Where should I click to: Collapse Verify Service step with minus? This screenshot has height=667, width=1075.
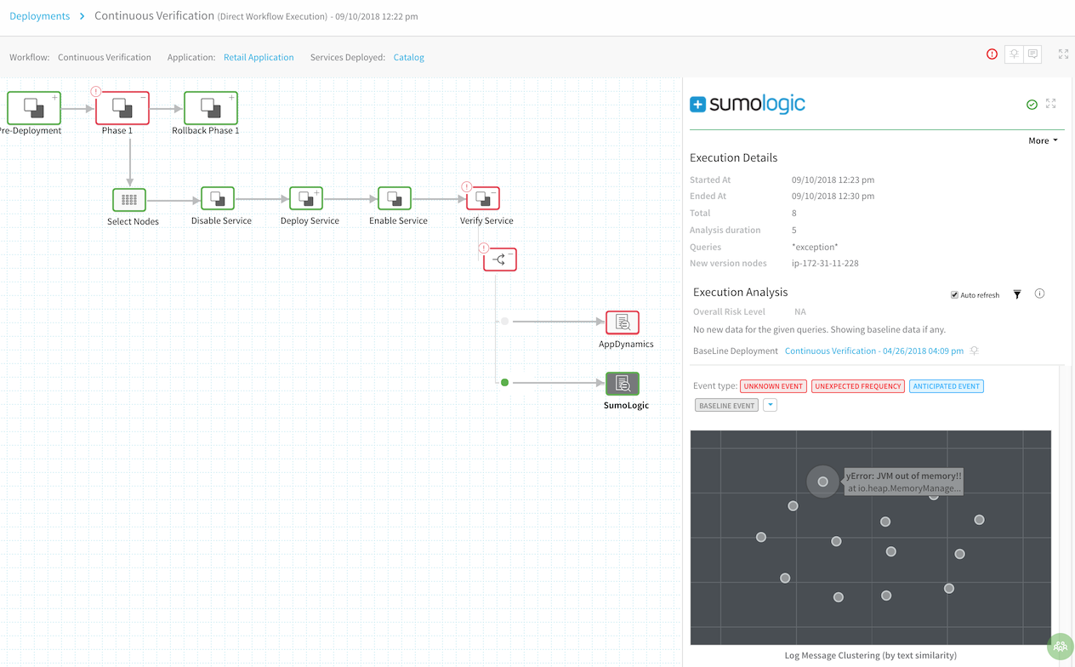point(494,193)
